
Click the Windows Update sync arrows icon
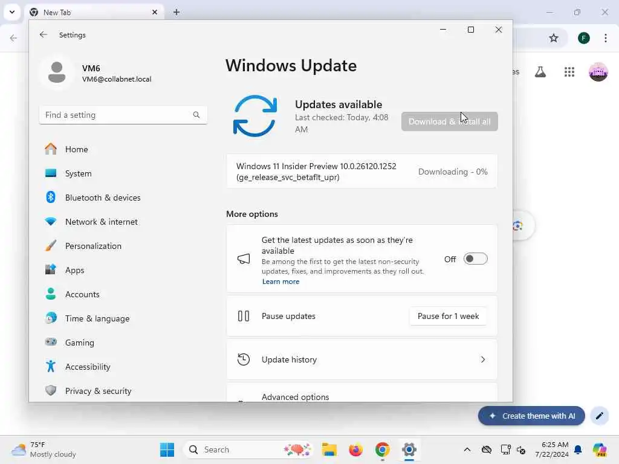click(x=255, y=116)
